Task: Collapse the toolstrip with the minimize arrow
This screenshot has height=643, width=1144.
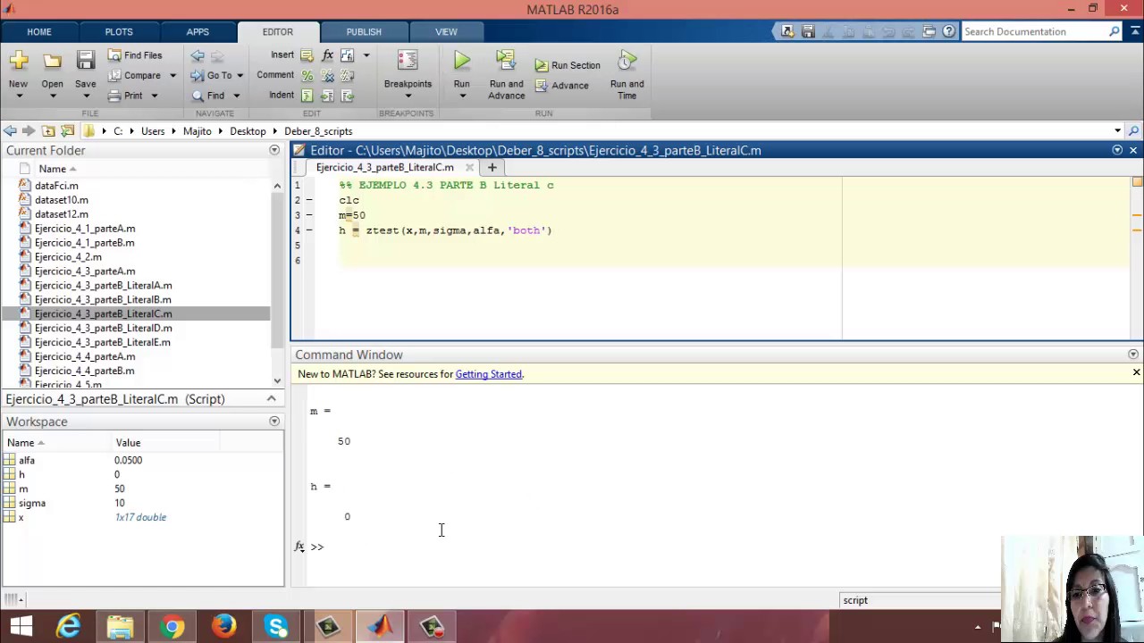Action: [1133, 31]
